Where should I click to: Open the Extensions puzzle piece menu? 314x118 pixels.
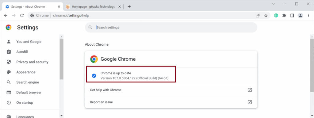pos(284,16)
